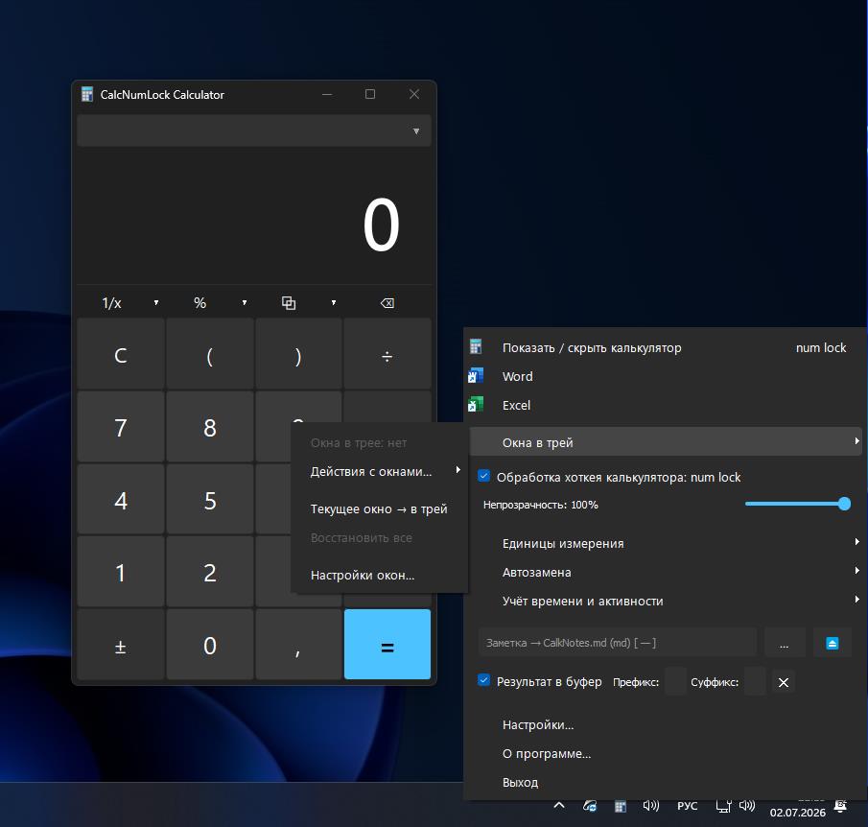Viewport: 868px width, 827px height.
Task: Click the calculator icon in system tray
Action: point(620,807)
